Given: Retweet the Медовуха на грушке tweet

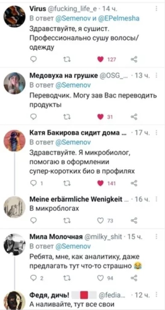Looking at the screenshot, I should [65, 117].
